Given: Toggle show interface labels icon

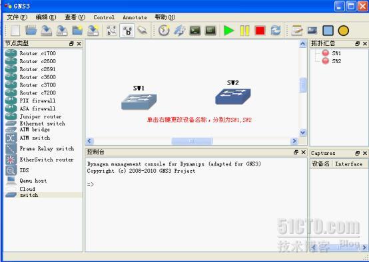Looking at the screenshot, I should 112,31.
